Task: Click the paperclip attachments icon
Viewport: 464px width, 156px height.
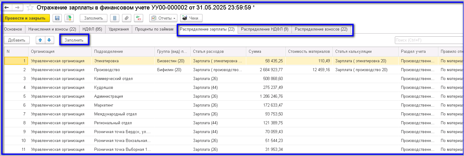Action: click(126, 18)
